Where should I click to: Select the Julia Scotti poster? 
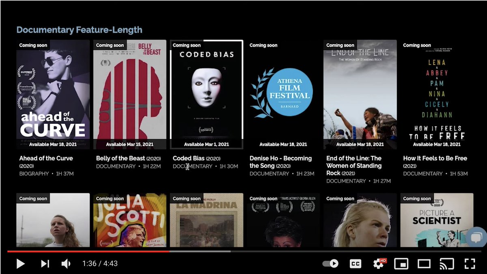point(130,220)
